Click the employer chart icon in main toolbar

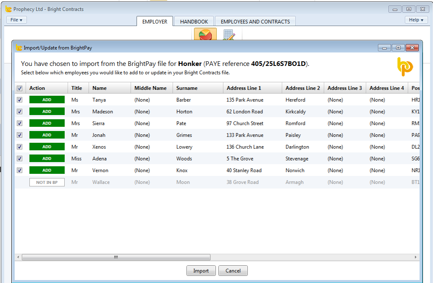click(205, 34)
